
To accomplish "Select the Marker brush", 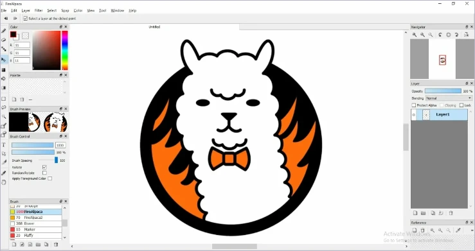I will [36, 230].
